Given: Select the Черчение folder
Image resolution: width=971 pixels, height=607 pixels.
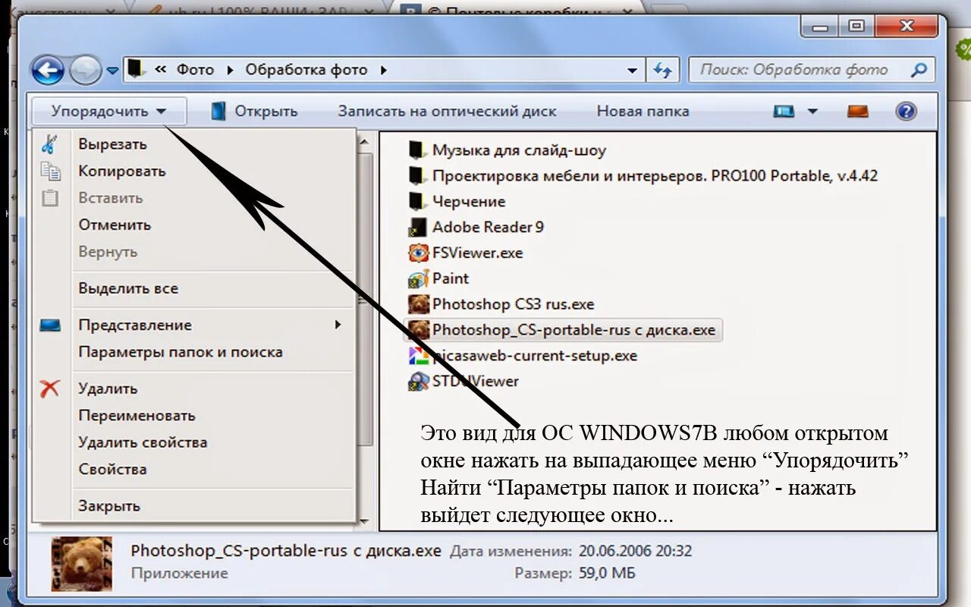Looking at the screenshot, I should pyautogui.click(x=457, y=202).
